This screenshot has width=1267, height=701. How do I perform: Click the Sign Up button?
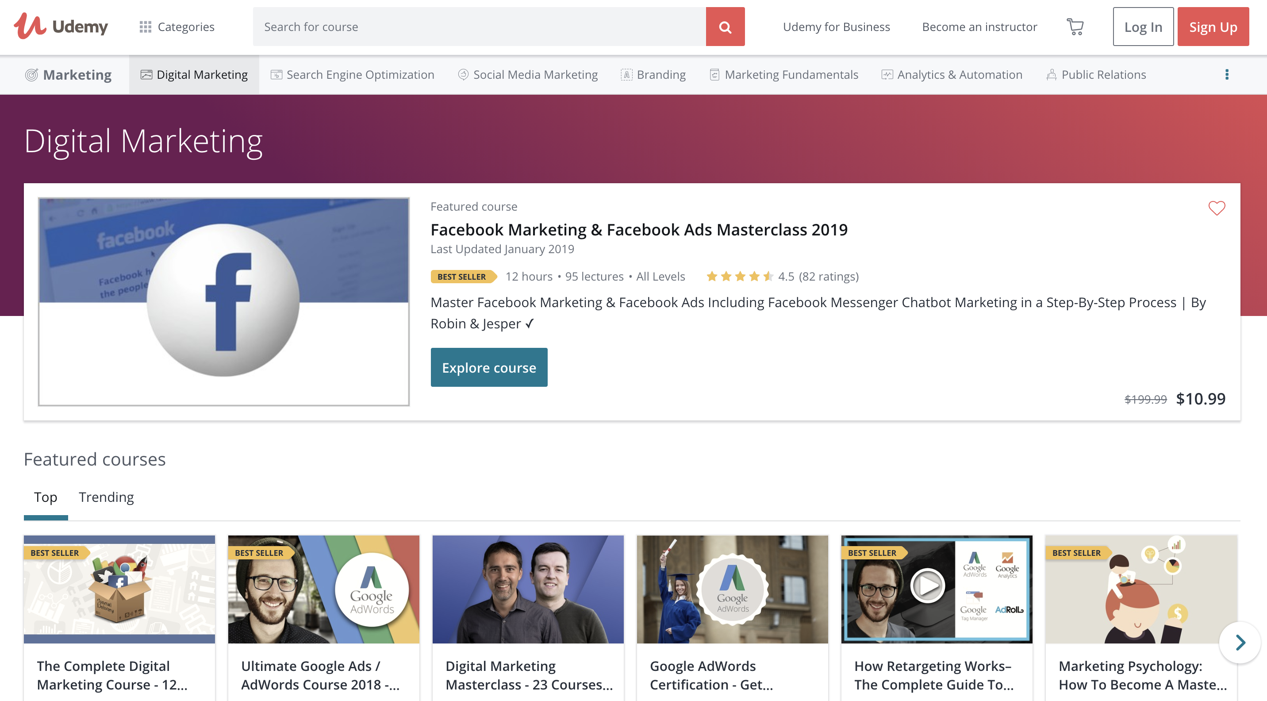coord(1213,27)
